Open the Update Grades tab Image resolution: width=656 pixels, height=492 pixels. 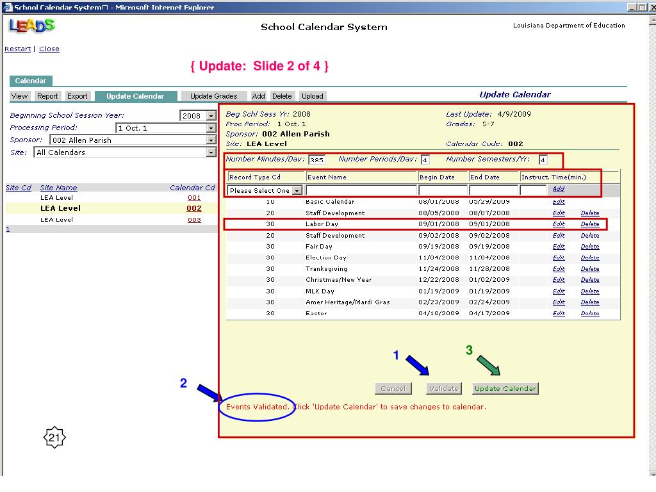tap(214, 96)
